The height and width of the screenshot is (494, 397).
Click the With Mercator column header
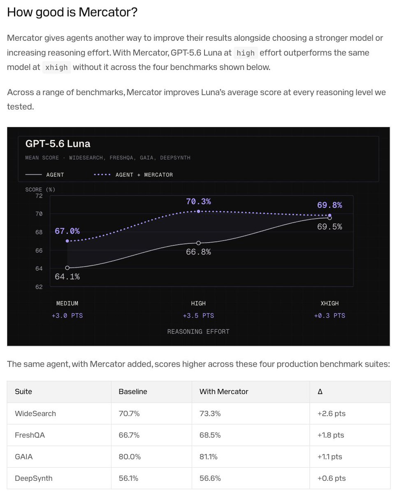click(224, 391)
